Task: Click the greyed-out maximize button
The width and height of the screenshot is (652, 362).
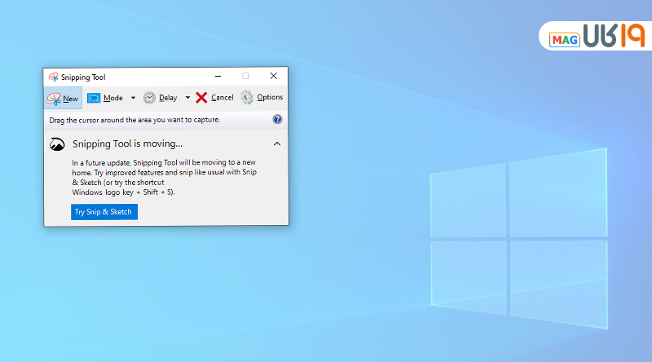Action: 245,76
